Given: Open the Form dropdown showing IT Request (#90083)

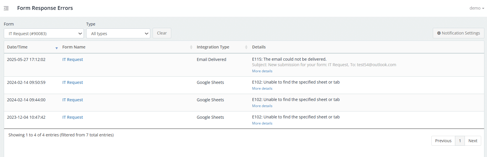Looking at the screenshot, I should (x=44, y=33).
